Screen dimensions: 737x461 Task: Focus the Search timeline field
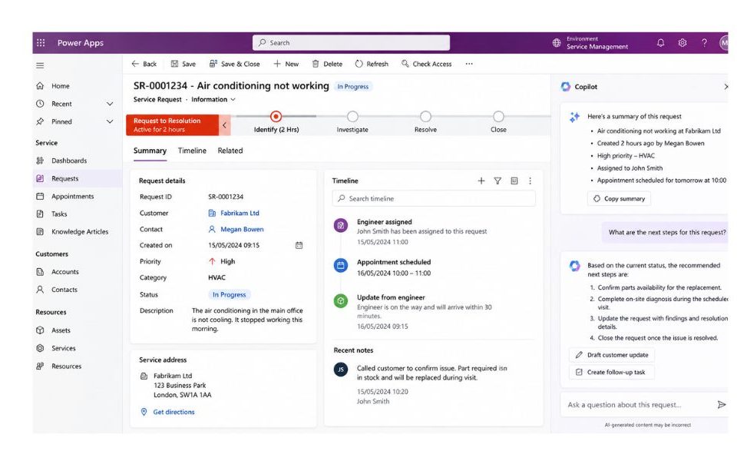(x=433, y=198)
